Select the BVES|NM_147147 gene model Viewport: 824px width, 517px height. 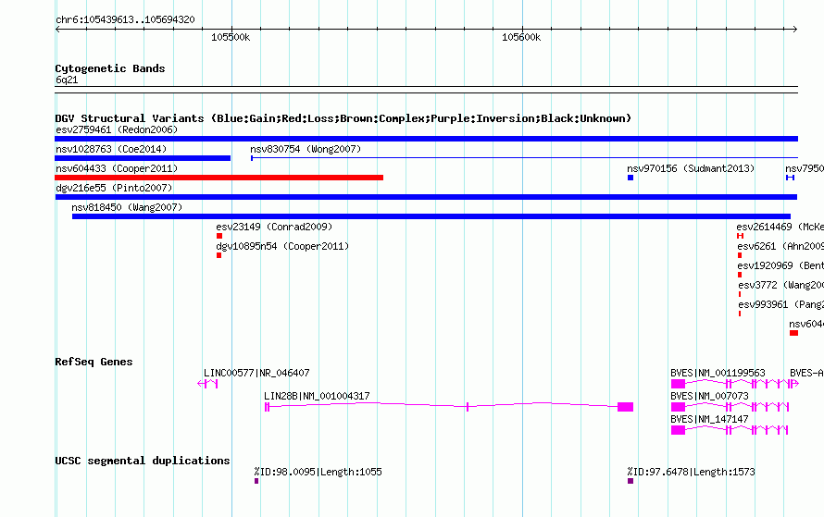pos(730,430)
